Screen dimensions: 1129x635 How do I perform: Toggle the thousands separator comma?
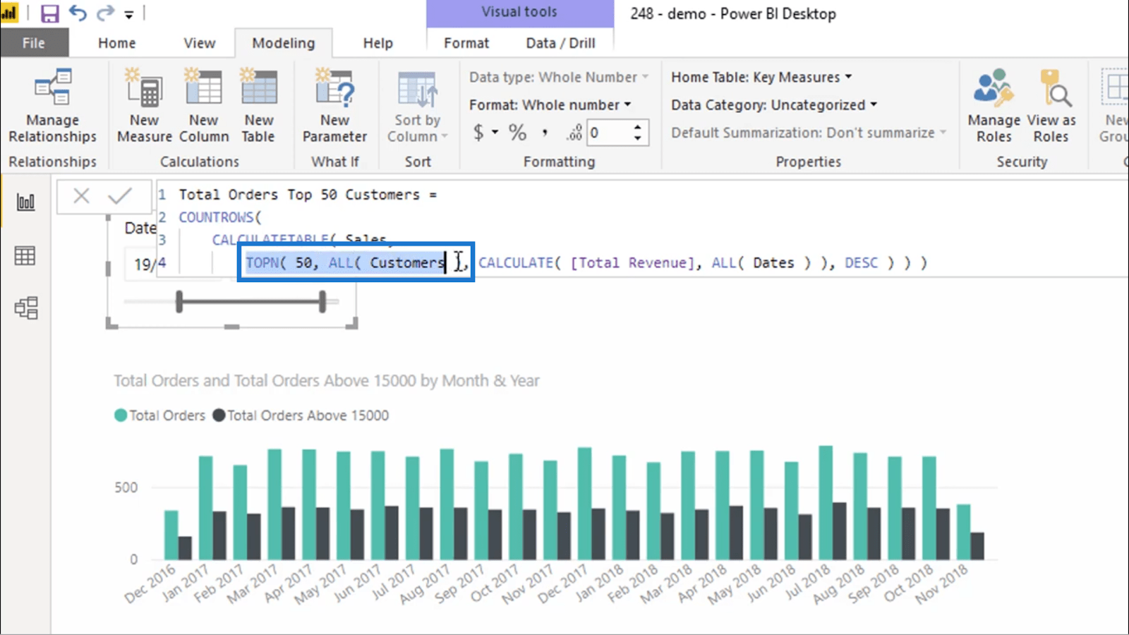tap(545, 132)
